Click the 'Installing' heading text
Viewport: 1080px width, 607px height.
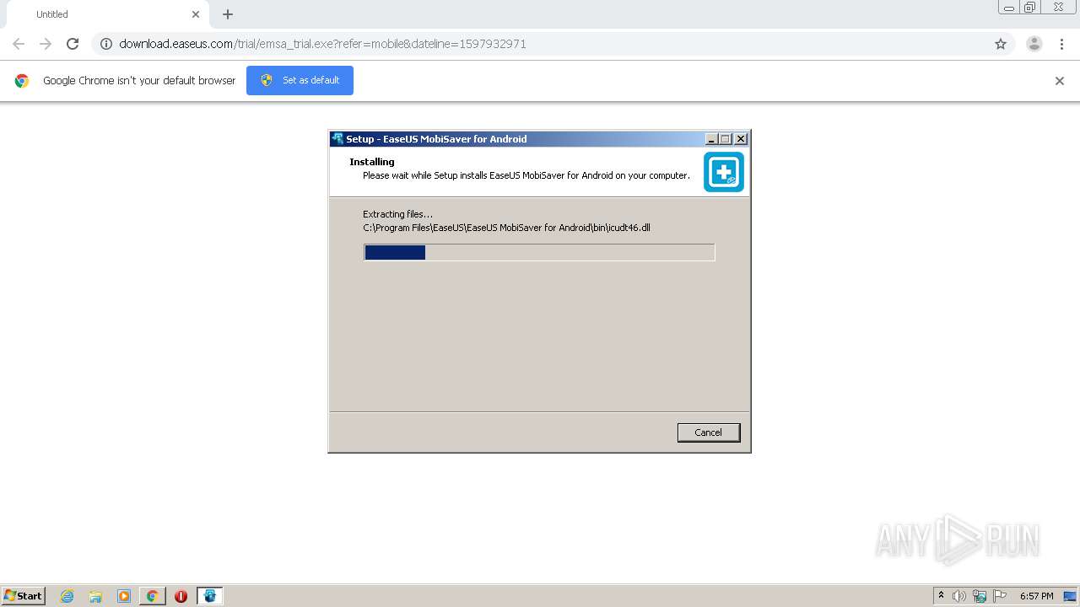pyautogui.click(x=372, y=162)
